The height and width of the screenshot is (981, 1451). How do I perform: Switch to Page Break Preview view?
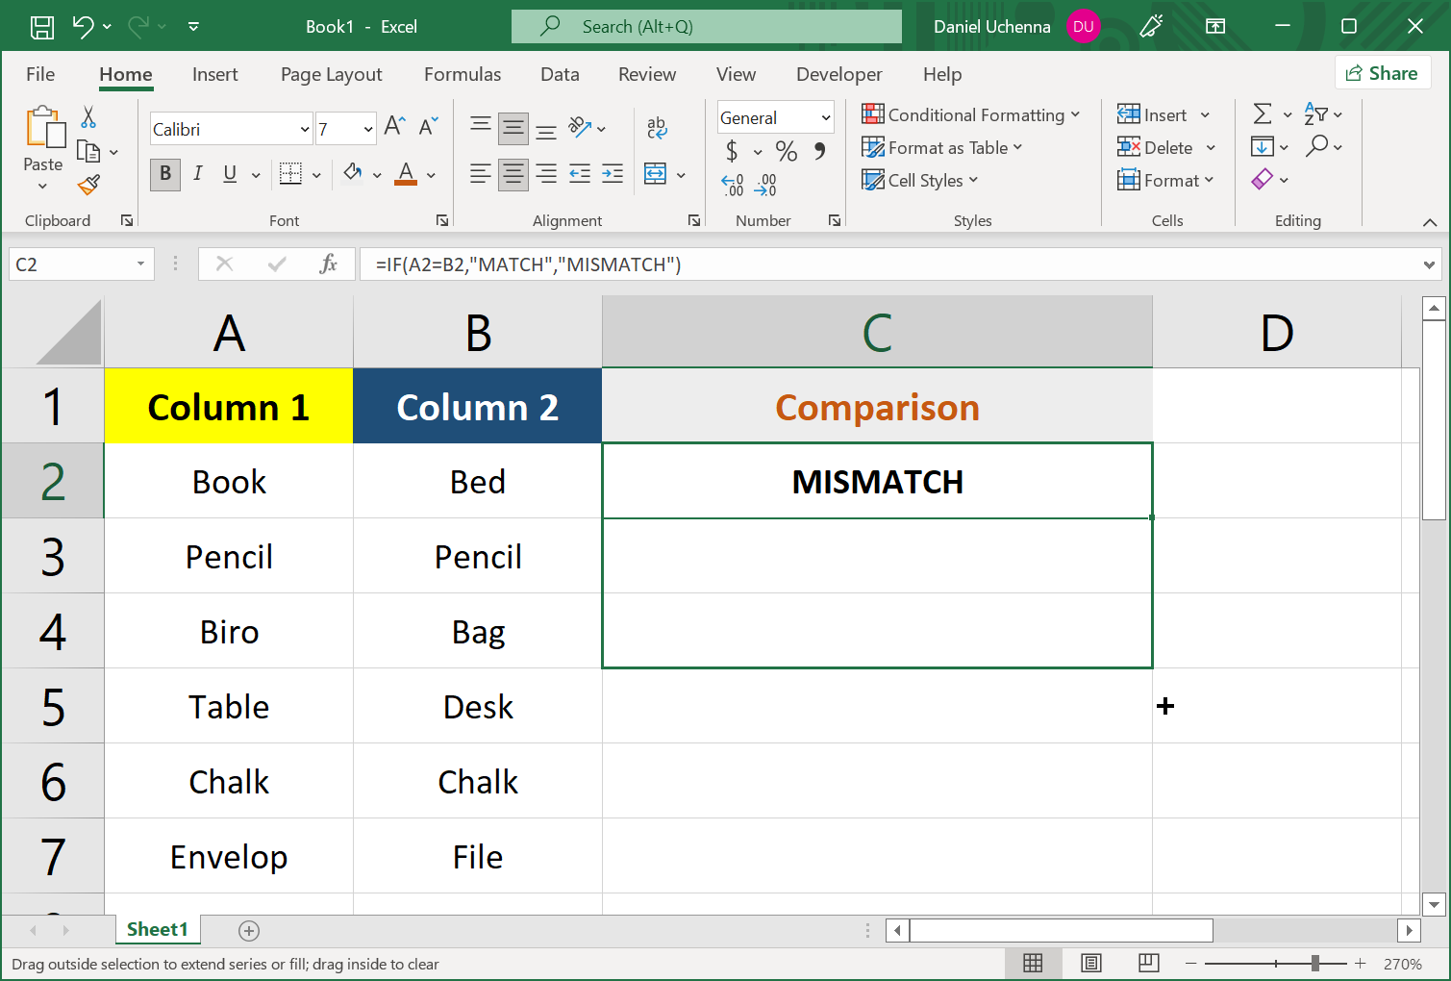pos(1148,963)
